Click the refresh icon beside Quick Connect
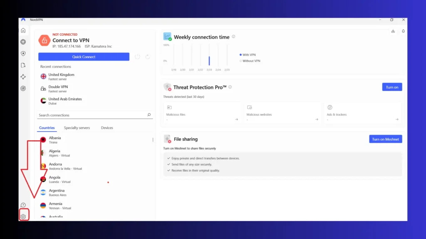426x239 pixels. tap(148, 56)
